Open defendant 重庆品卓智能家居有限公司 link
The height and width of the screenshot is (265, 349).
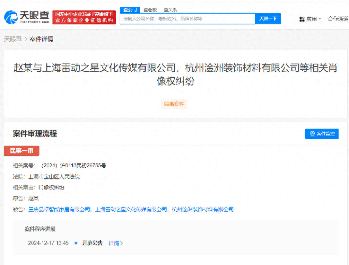[x=59, y=209]
